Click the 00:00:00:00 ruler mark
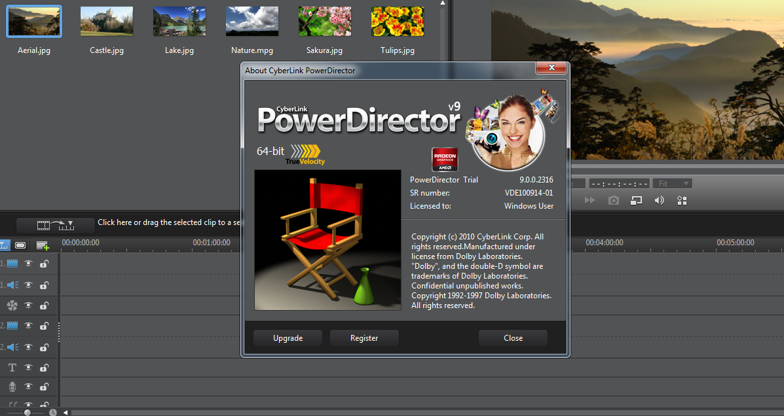 tap(81, 243)
